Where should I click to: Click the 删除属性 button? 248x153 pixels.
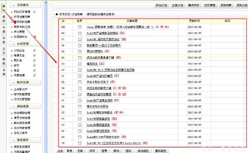pyautogui.click(x=160, y=151)
